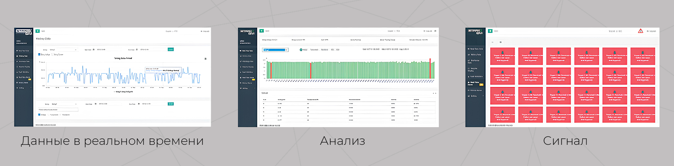Switch to second view tab above alarm grid

pyautogui.click(x=500, y=42)
